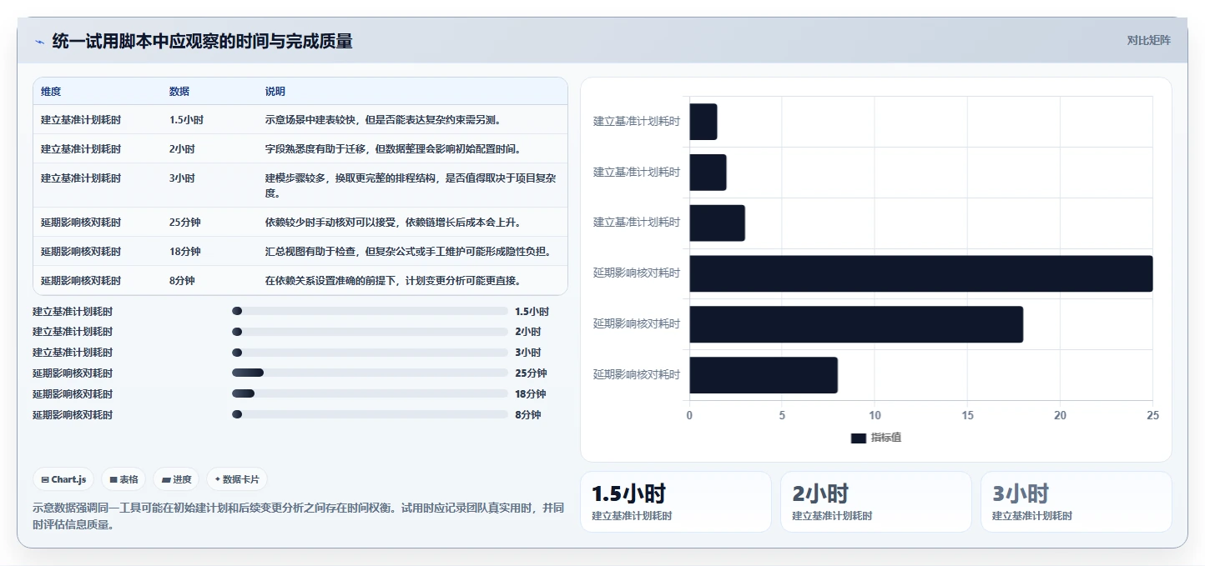The width and height of the screenshot is (1205, 566).
Task: Click the x-axis tick label 15
Action: tap(967, 415)
